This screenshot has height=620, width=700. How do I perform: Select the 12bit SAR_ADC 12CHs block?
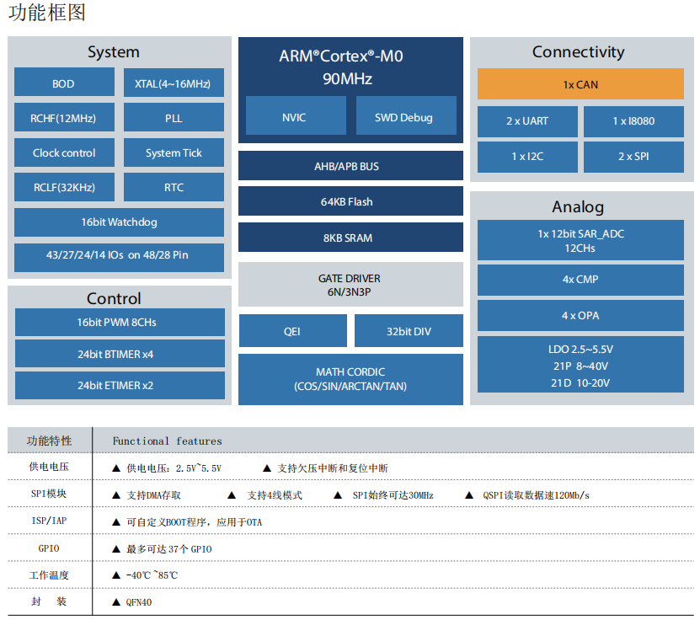click(580, 240)
